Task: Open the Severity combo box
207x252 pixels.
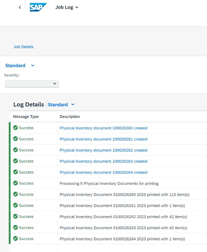Action: 32,83
